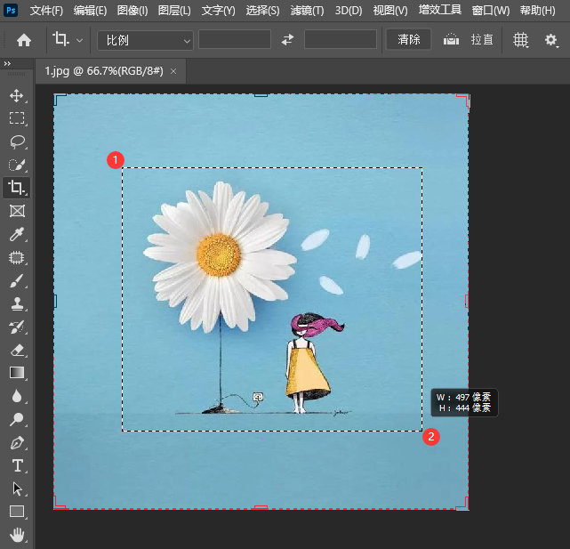Select the Rectangular Marquee tool
Viewport: 570px width, 549px height.
coord(16,118)
